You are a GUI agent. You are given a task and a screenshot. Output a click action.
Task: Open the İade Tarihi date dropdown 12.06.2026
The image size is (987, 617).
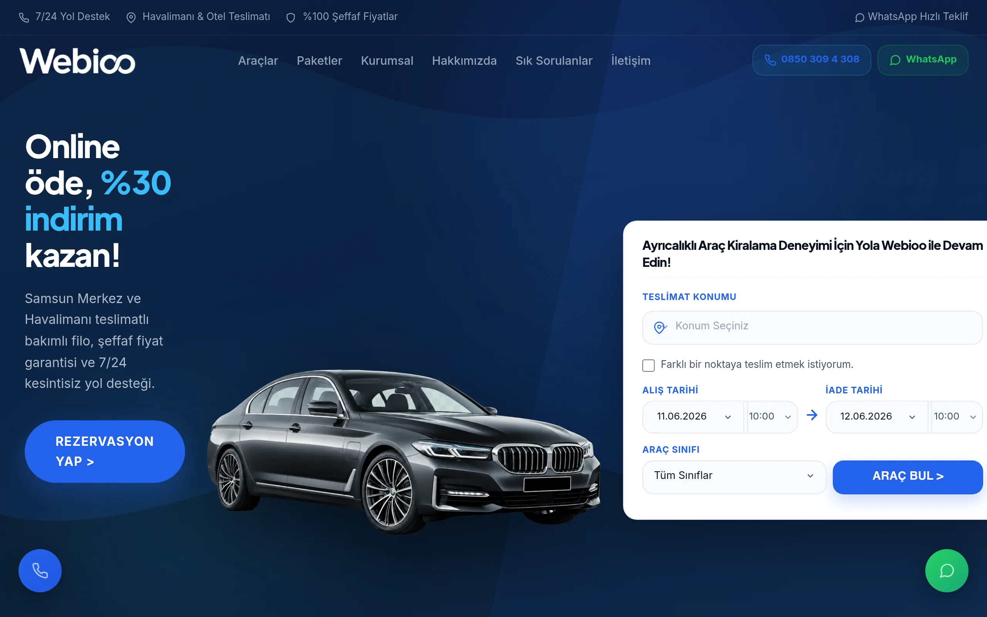pyautogui.click(x=877, y=416)
